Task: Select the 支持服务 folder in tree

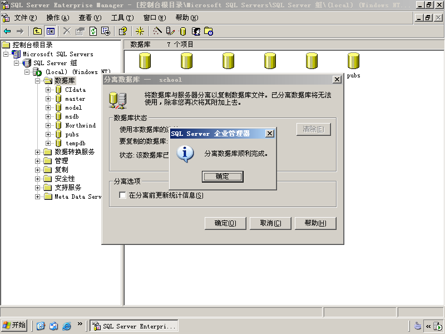Action: [68, 188]
